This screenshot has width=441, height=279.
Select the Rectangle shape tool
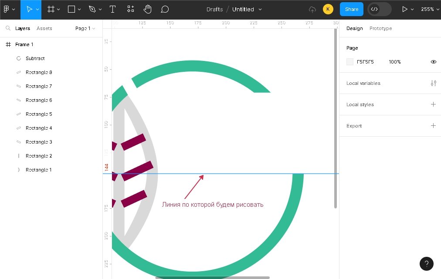tap(71, 9)
